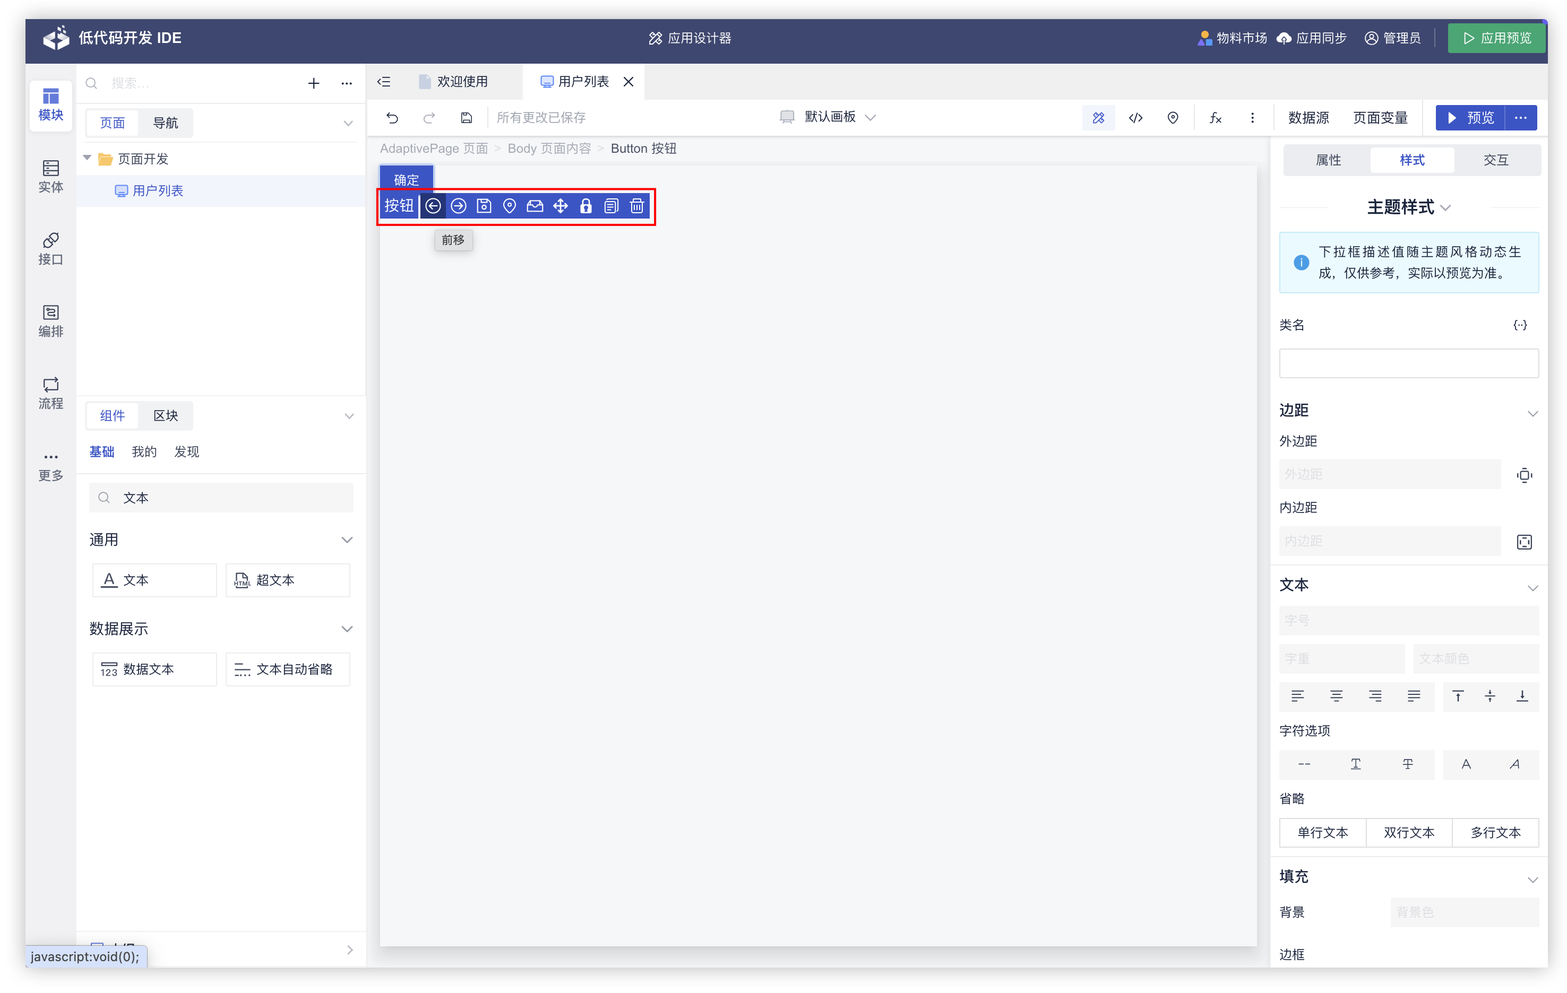Collapse the 边距 section chevron
This screenshot has width=1567, height=993.
click(x=1532, y=414)
